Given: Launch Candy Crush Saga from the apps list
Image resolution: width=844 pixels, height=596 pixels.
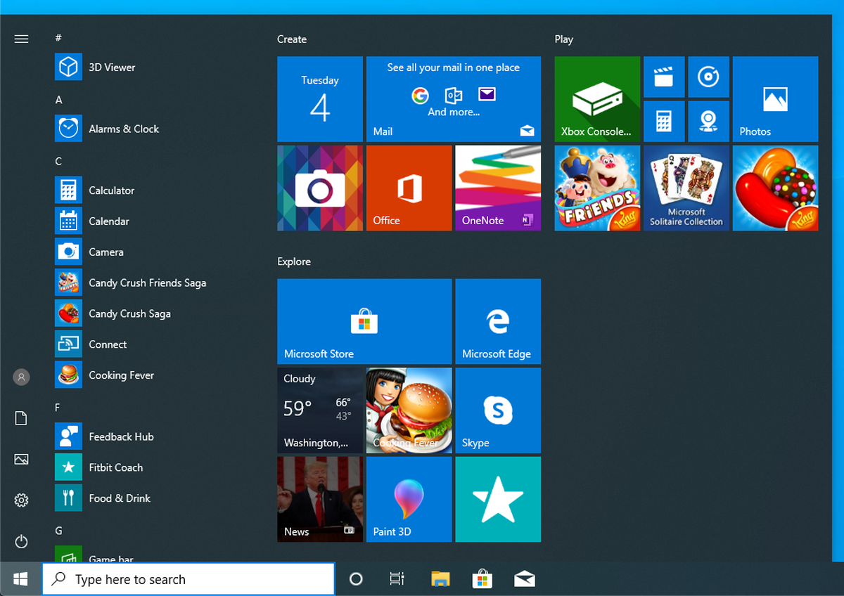Looking at the screenshot, I should click(x=130, y=313).
